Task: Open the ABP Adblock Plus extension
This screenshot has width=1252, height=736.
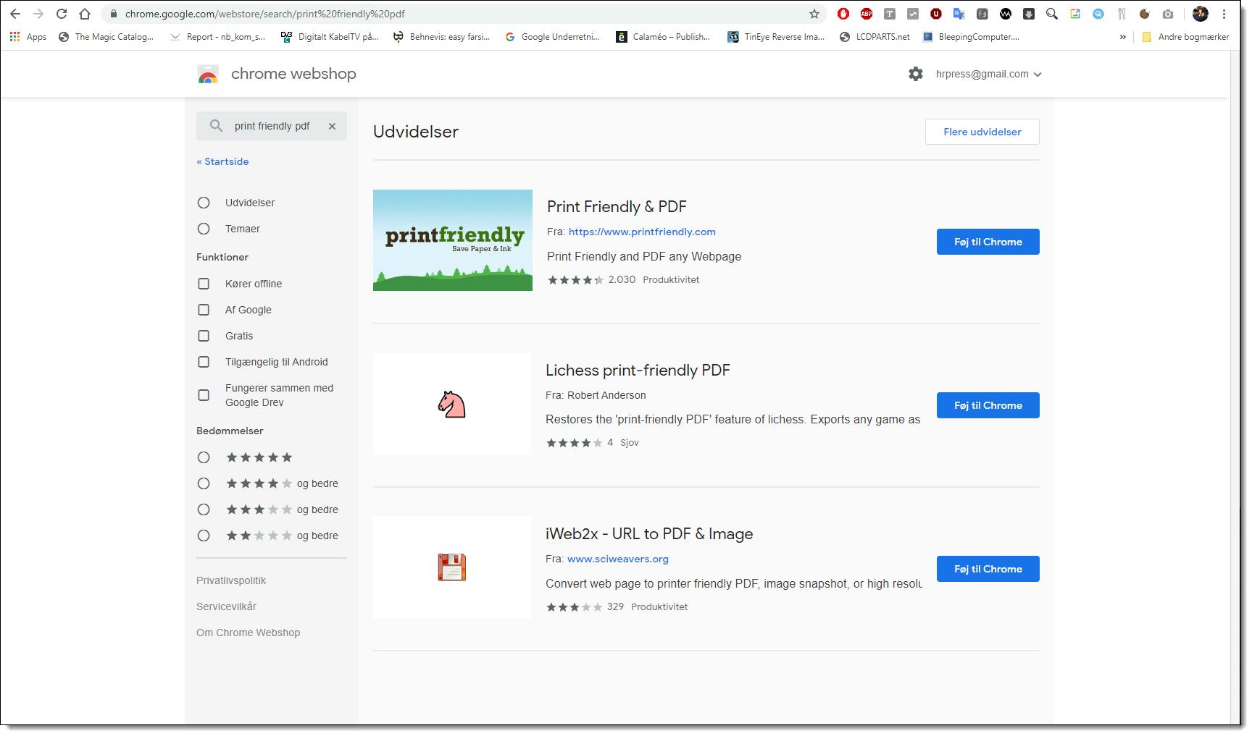Action: tap(867, 14)
